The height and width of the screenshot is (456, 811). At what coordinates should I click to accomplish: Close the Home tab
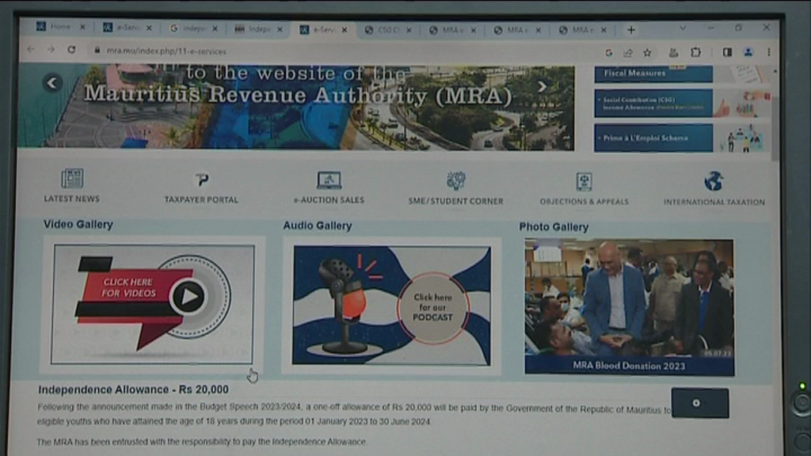tap(82, 27)
